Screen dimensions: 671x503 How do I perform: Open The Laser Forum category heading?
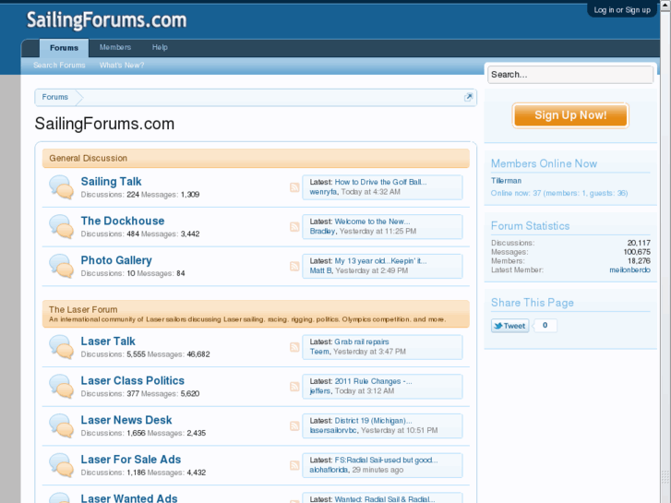click(x=83, y=309)
